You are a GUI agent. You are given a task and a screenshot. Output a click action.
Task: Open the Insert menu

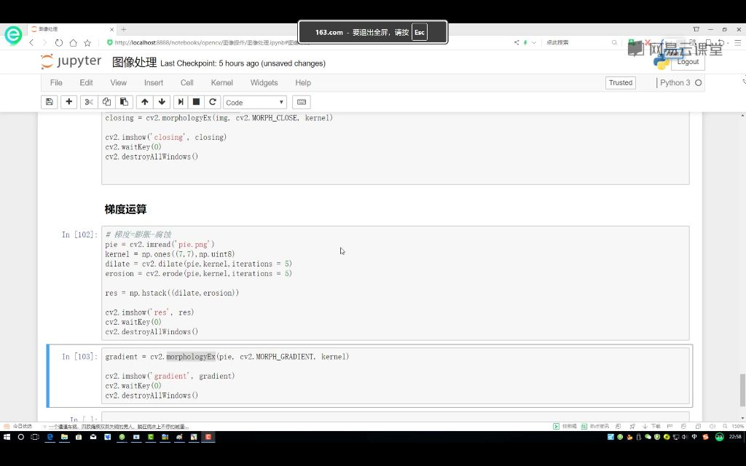(x=154, y=83)
